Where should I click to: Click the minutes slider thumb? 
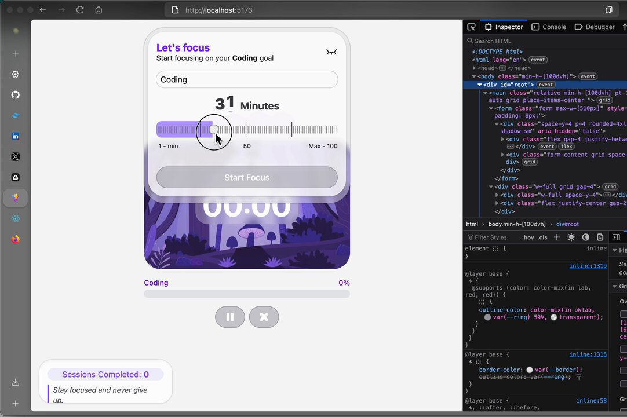(x=214, y=129)
